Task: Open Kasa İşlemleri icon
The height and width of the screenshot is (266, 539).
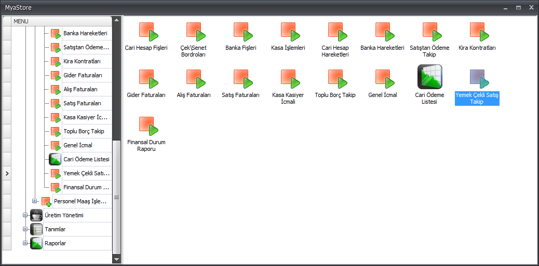Action: [290, 32]
